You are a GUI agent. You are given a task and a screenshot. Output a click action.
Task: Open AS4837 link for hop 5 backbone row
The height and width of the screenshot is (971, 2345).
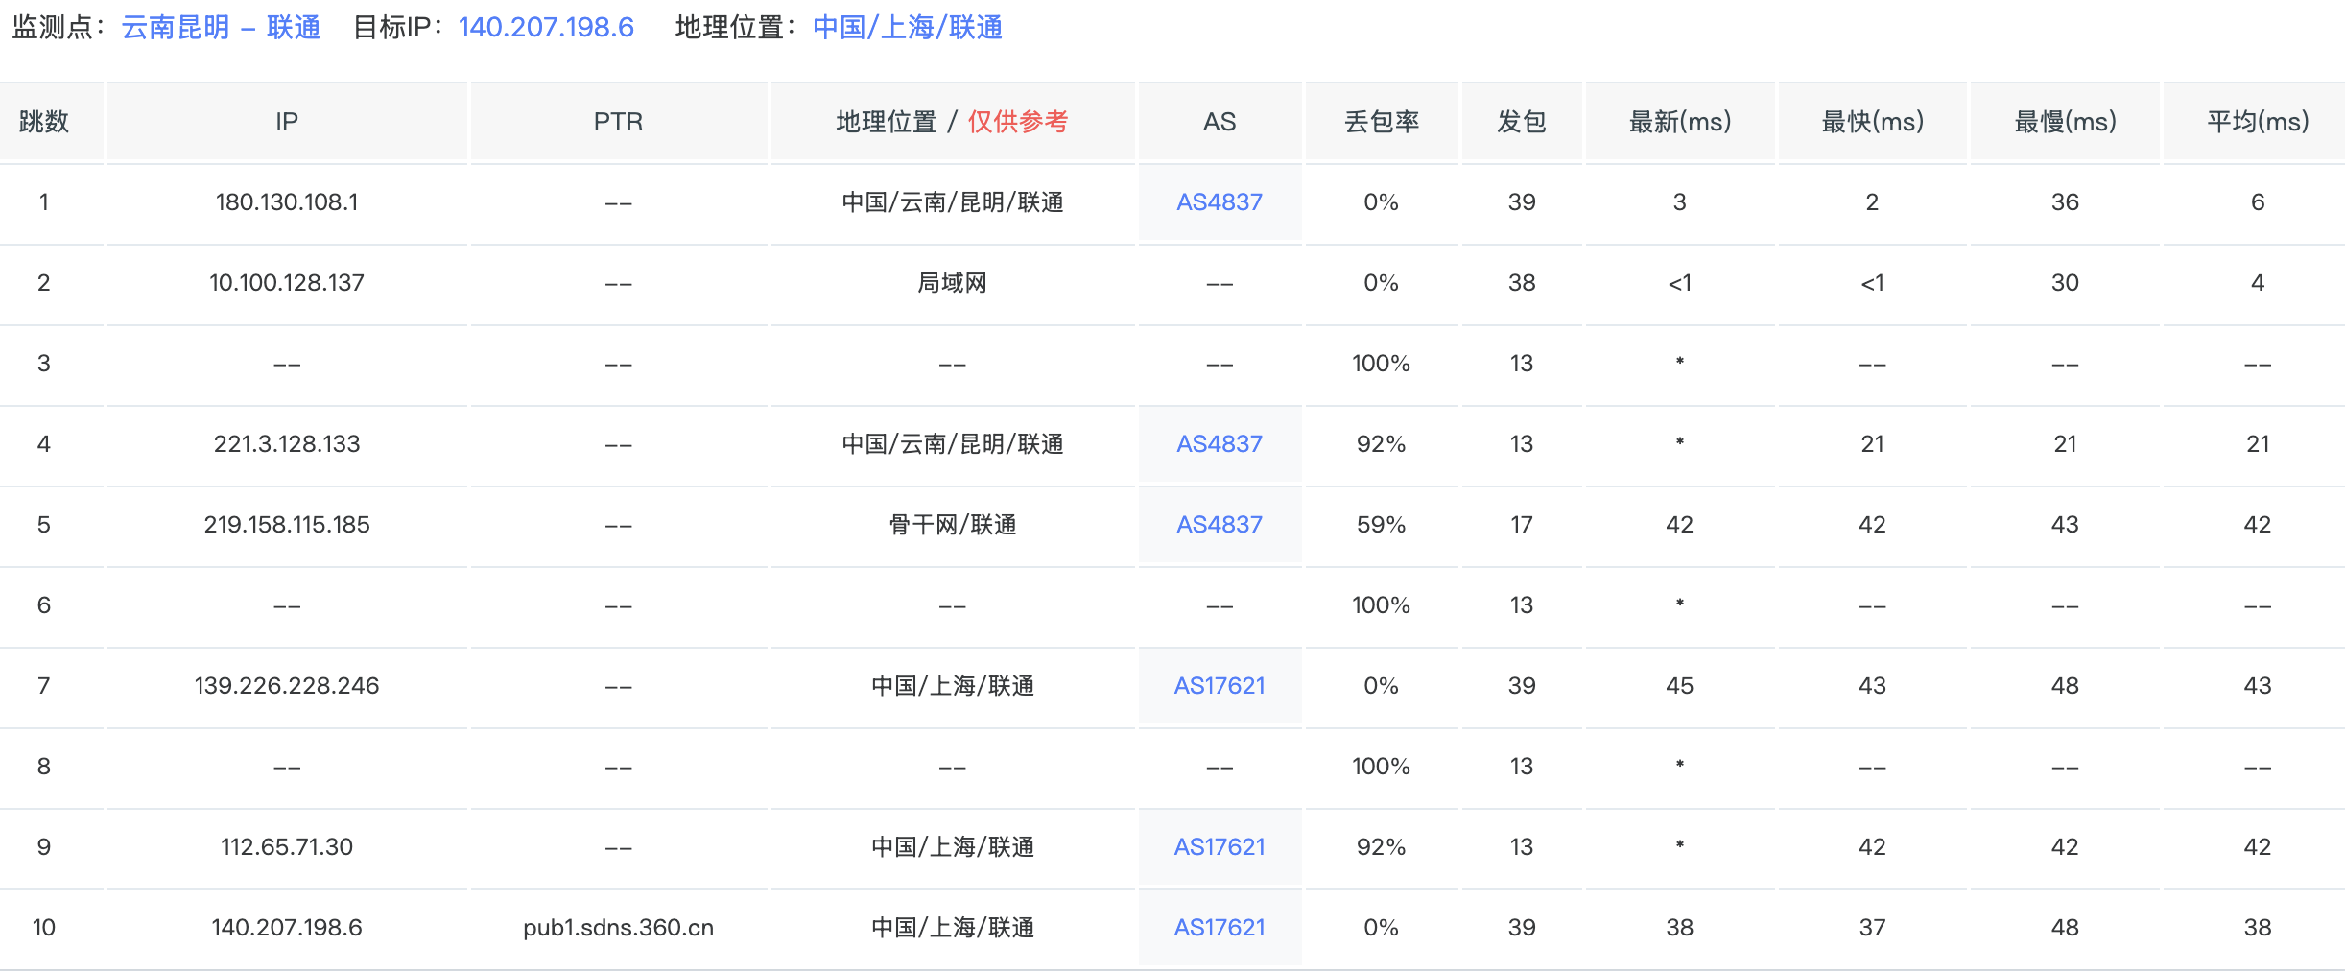(1220, 524)
